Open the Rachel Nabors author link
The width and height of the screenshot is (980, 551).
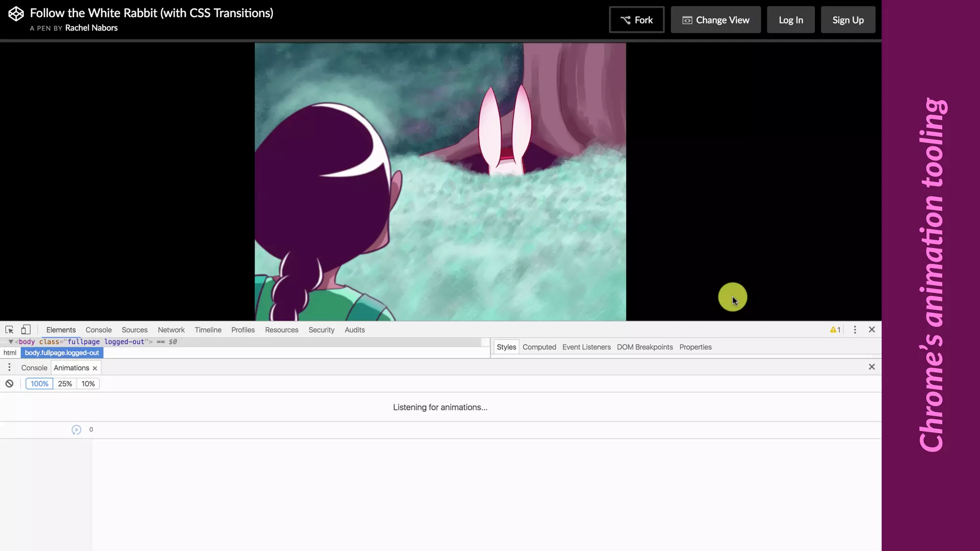[91, 28]
